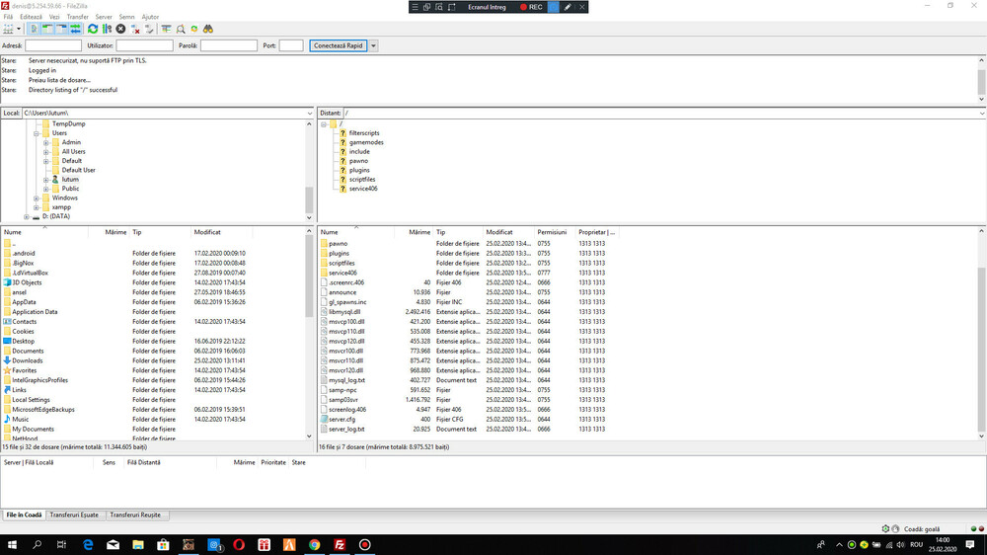Open the Transfer menu
The height and width of the screenshot is (555, 987).
78,17
